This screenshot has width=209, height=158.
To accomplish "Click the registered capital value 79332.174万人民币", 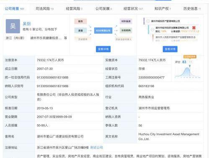I will pos(50,60).
